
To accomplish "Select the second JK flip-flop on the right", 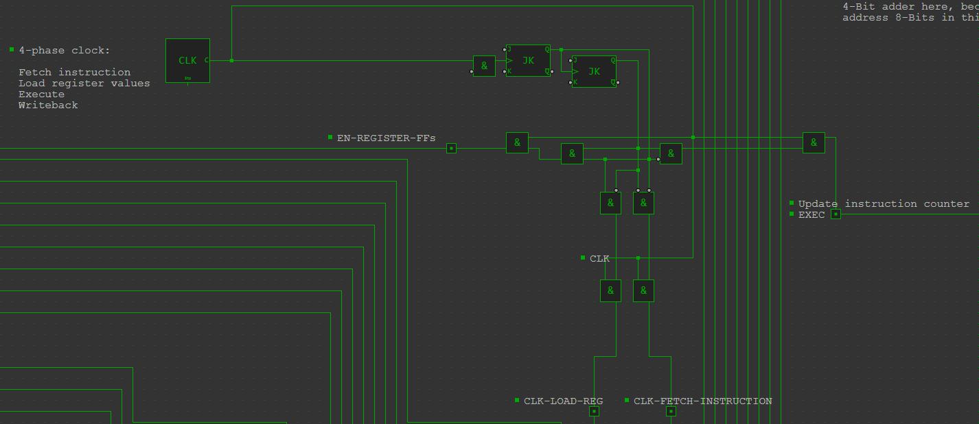I will [x=594, y=71].
